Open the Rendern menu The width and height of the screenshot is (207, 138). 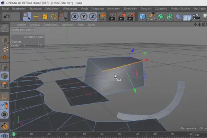[146, 9]
